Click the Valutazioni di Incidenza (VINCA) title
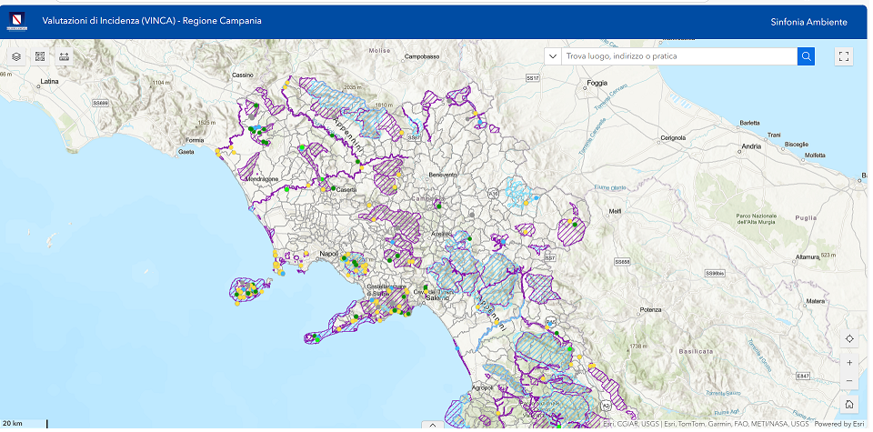 pos(152,21)
